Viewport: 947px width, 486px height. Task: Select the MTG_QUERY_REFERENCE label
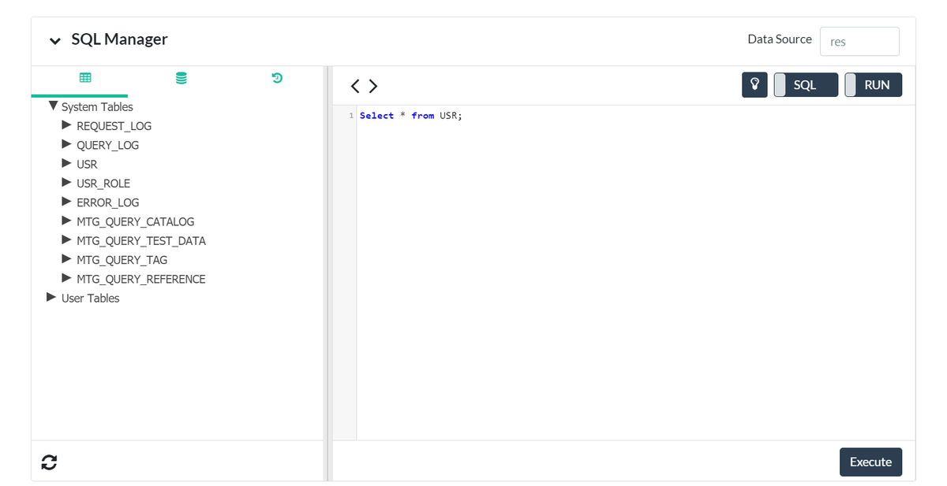tap(140, 279)
